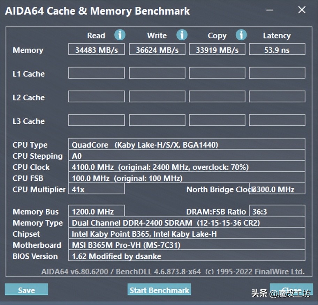Image resolution: width=318 pixels, height=305 pixels.
Task: Click the empty L3 Cache Latency field
Action: (x=277, y=120)
